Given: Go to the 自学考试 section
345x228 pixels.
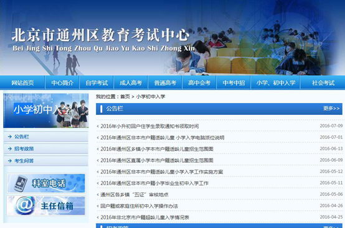Looking at the screenshot, I should [97, 83].
